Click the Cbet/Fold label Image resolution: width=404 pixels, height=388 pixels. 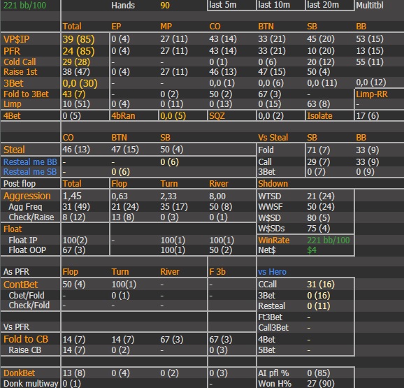27,295
